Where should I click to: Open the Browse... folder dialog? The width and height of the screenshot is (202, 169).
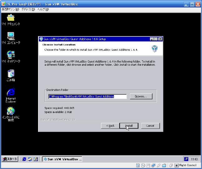[141, 96]
